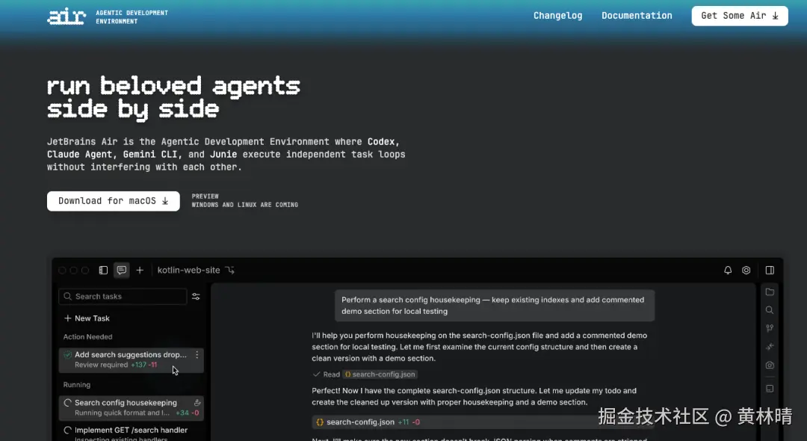This screenshot has height=441, width=807.
Task: Select the Implement GET /search handler task
Action: [132, 434]
